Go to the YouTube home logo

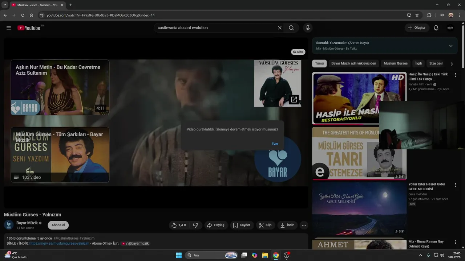pos(29,28)
